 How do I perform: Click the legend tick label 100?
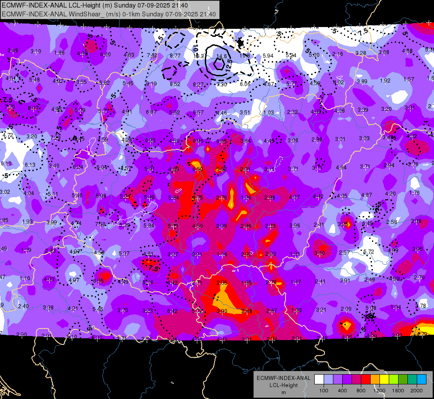coord(324,391)
